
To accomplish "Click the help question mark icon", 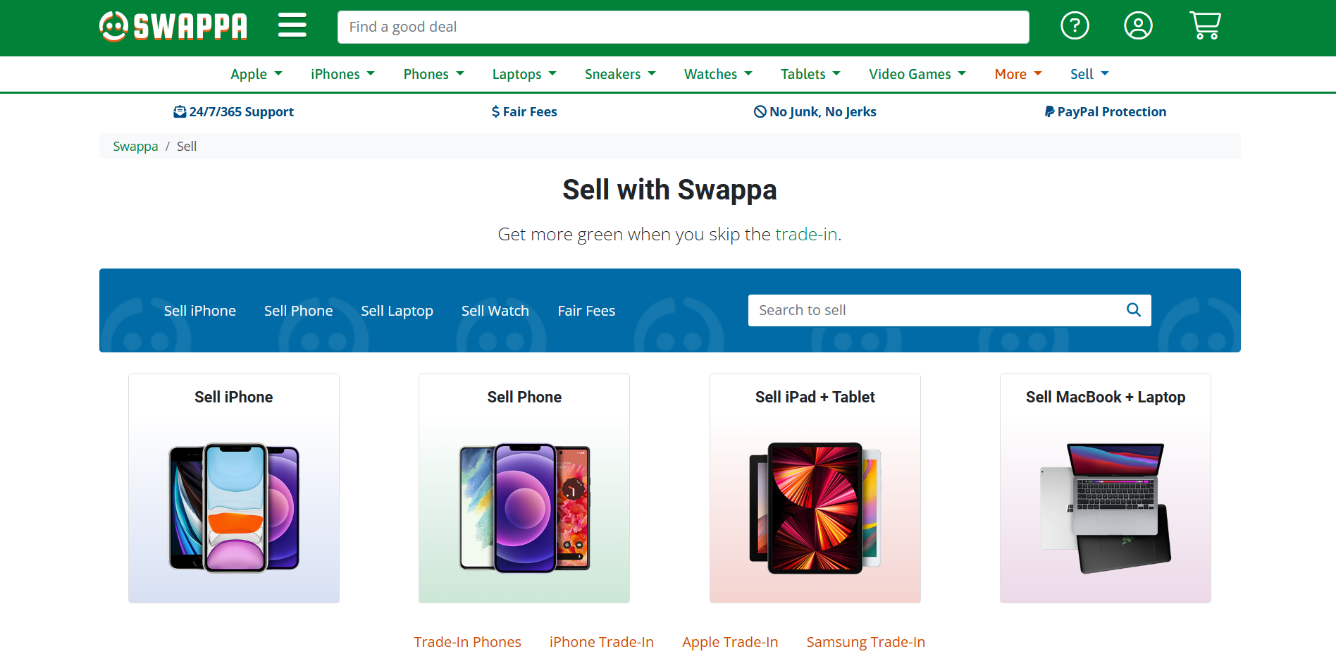I will coord(1075,25).
